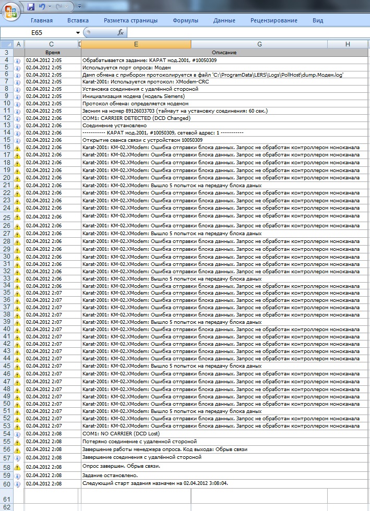Open the Вид ribbon tab
This screenshot has width=370, height=511.
point(318,20)
